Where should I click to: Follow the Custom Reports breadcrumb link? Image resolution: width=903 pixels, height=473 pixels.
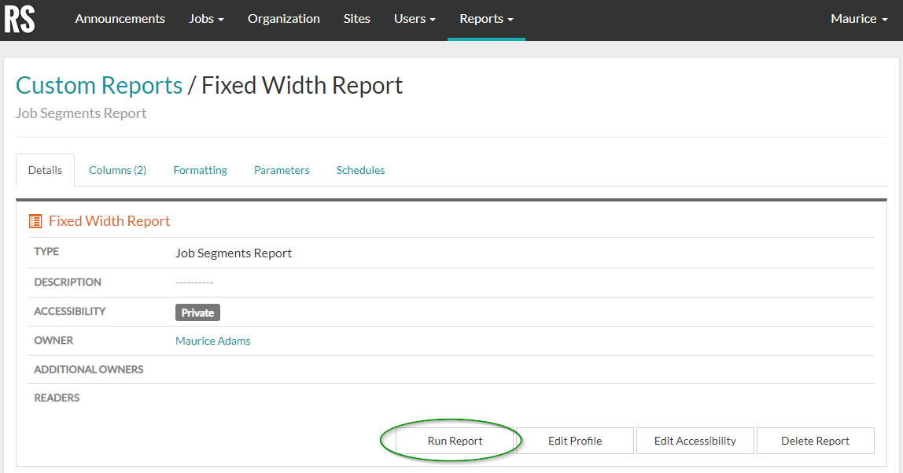point(98,85)
